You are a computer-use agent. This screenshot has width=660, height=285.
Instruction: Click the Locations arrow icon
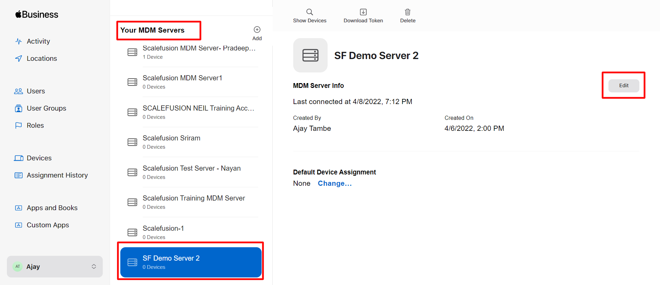click(x=19, y=59)
